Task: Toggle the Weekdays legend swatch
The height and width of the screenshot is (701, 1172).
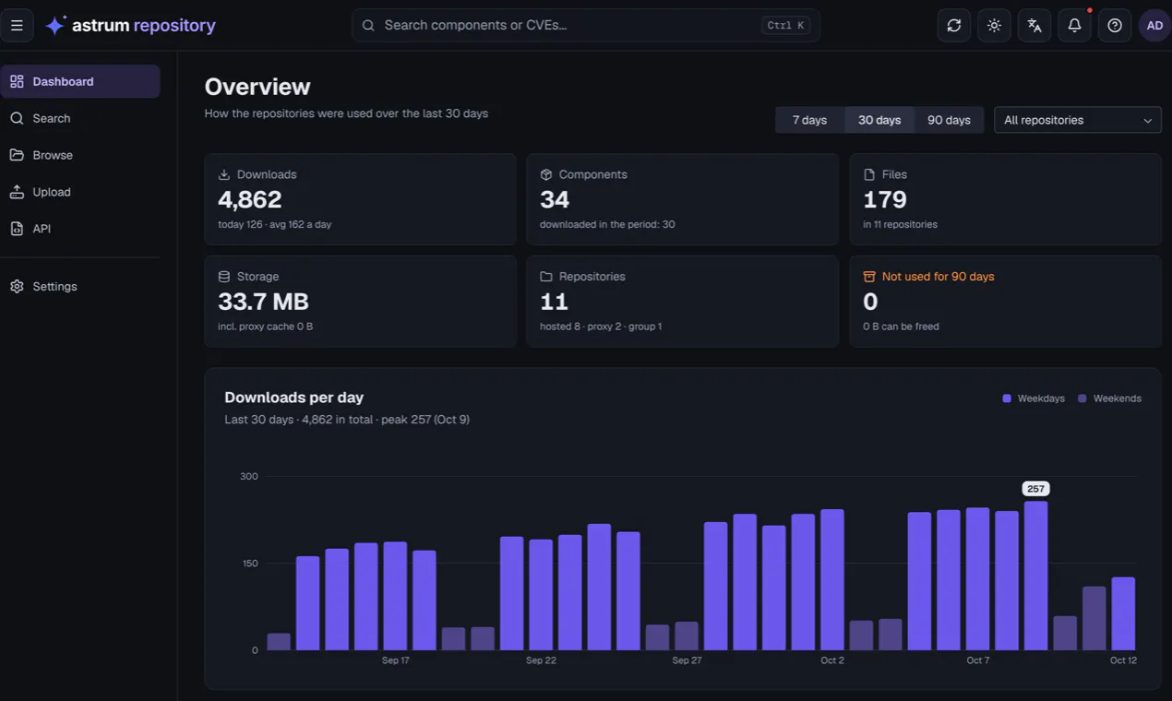Action: 1007,398
